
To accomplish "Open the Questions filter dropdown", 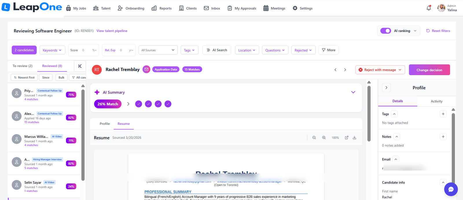I will pos(275,50).
